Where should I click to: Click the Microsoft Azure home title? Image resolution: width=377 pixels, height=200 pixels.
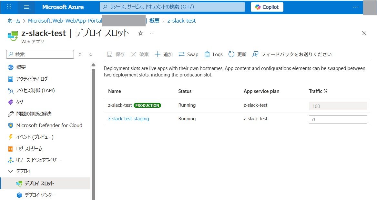pyautogui.click(x=63, y=7)
